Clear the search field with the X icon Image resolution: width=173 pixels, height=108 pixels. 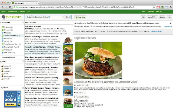tap(64, 17)
